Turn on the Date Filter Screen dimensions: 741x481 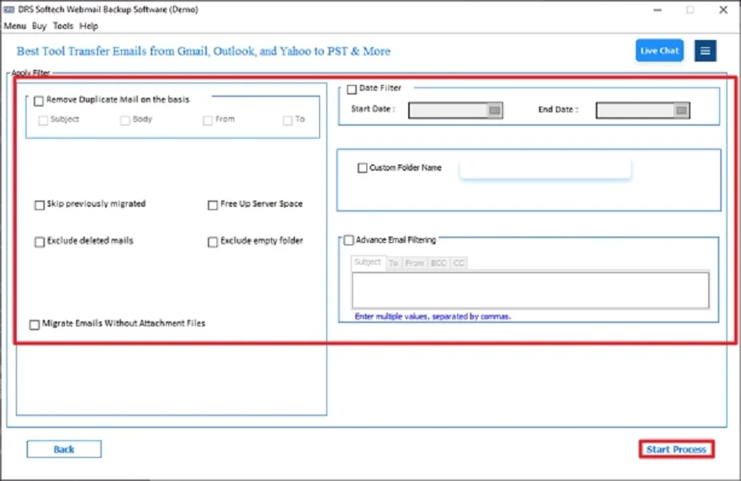pos(350,89)
